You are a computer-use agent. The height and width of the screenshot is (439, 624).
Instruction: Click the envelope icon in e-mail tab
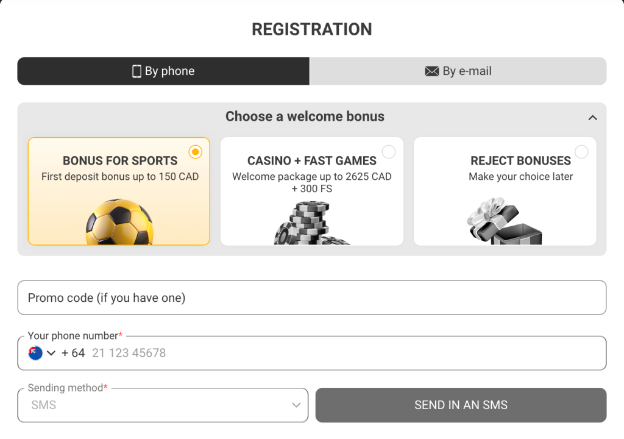(431, 71)
